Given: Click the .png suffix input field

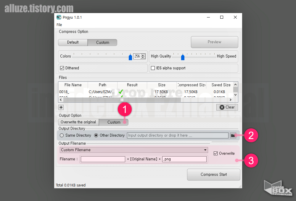Looking at the screenshot, I should 184,159.
